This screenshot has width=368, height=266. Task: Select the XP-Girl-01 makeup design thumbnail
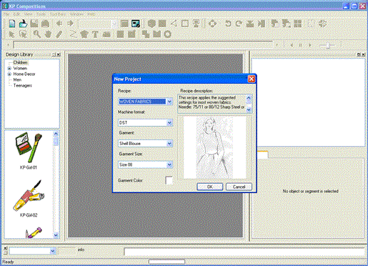coord(29,148)
